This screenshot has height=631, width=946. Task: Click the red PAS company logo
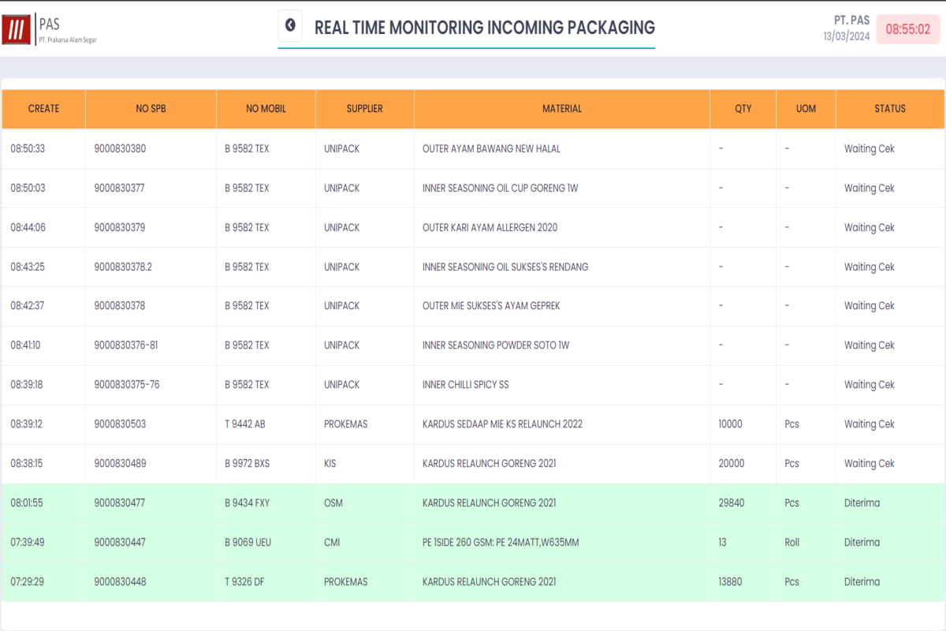click(x=16, y=30)
